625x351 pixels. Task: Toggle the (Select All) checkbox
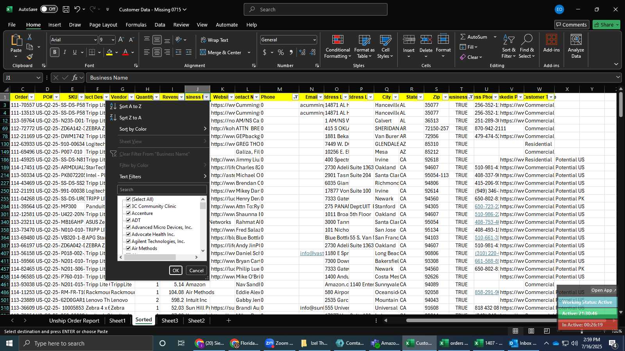128,199
